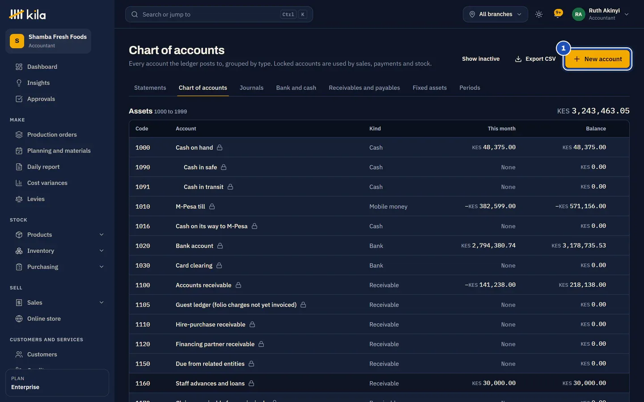This screenshot has width=644, height=402.
Task: Click the Enterprise plan card
Action: pos(57,383)
